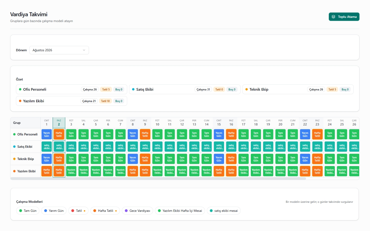Image resolution: width=370 pixels, height=231 pixels.
Task: Click Ofis Personeli Hafta Tatili cell on day 2
Action: [59, 134]
